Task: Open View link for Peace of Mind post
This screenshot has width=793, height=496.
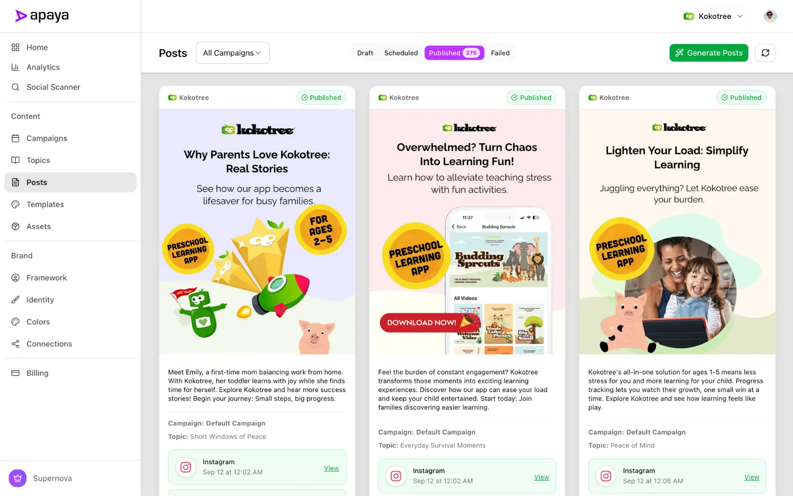Action: click(751, 477)
